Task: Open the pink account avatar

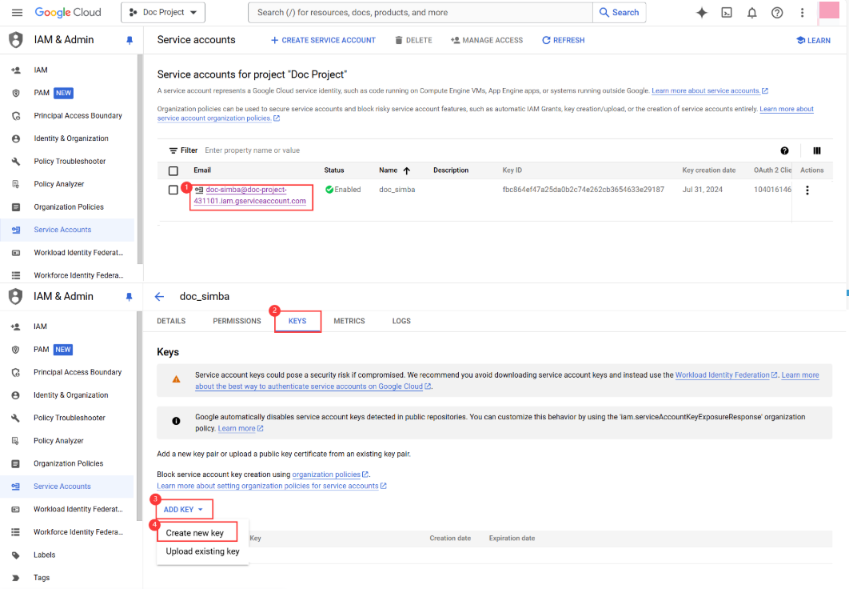Action: pos(829,10)
